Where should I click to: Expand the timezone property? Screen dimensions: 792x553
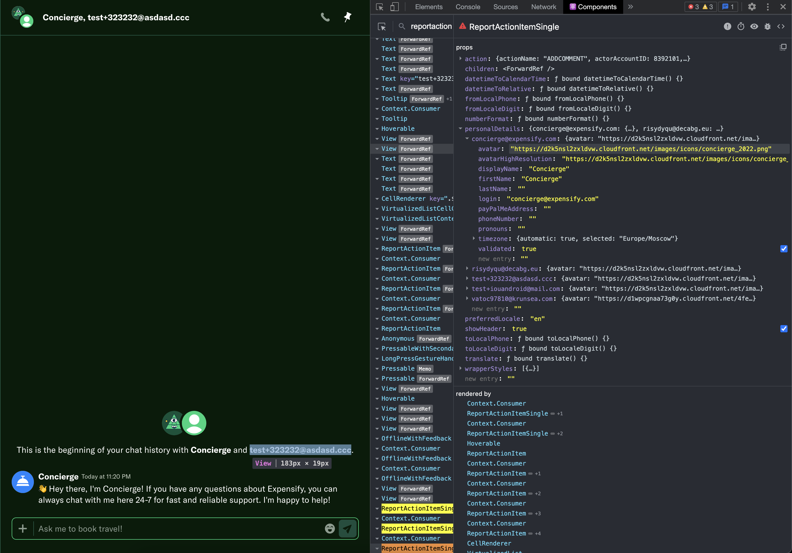point(473,238)
